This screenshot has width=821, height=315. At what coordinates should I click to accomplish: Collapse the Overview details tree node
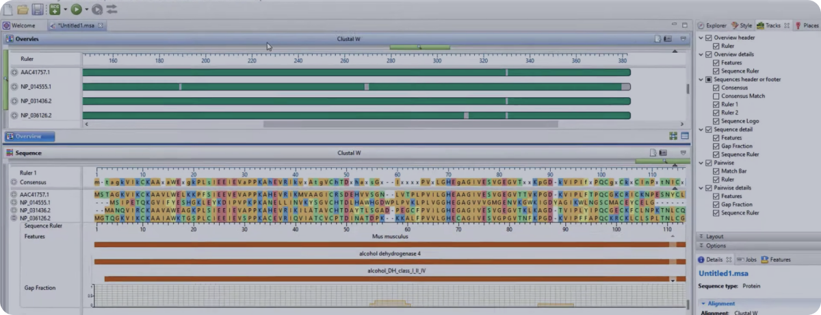pos(701,54)
